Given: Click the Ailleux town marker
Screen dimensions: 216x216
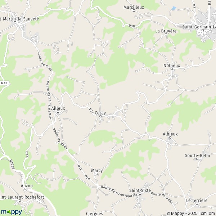Looking at the screenshot, I should click(x=58, y=112).
